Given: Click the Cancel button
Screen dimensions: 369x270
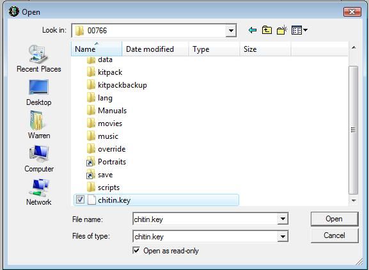Looking at the screenshot, I should pos(334,235).
